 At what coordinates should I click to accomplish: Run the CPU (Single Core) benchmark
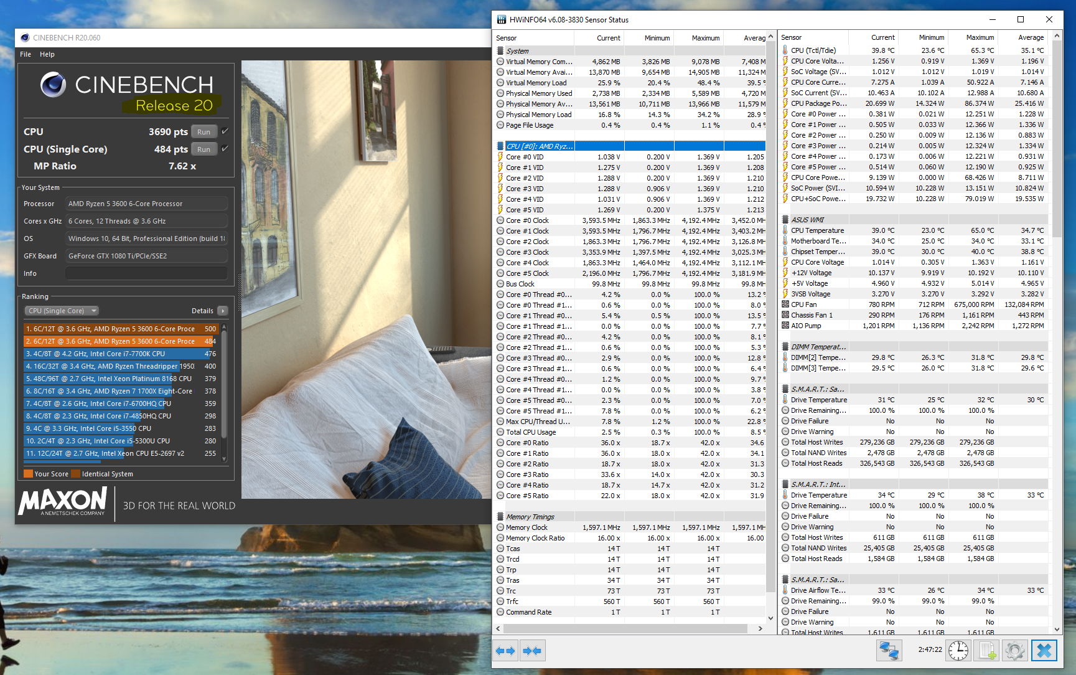pos(204,149)
